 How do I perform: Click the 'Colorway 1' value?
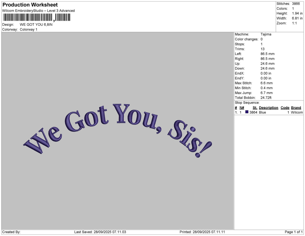point(28,30)
